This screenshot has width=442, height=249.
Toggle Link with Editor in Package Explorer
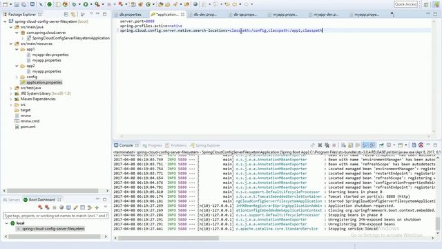click(x=73, y=14)
